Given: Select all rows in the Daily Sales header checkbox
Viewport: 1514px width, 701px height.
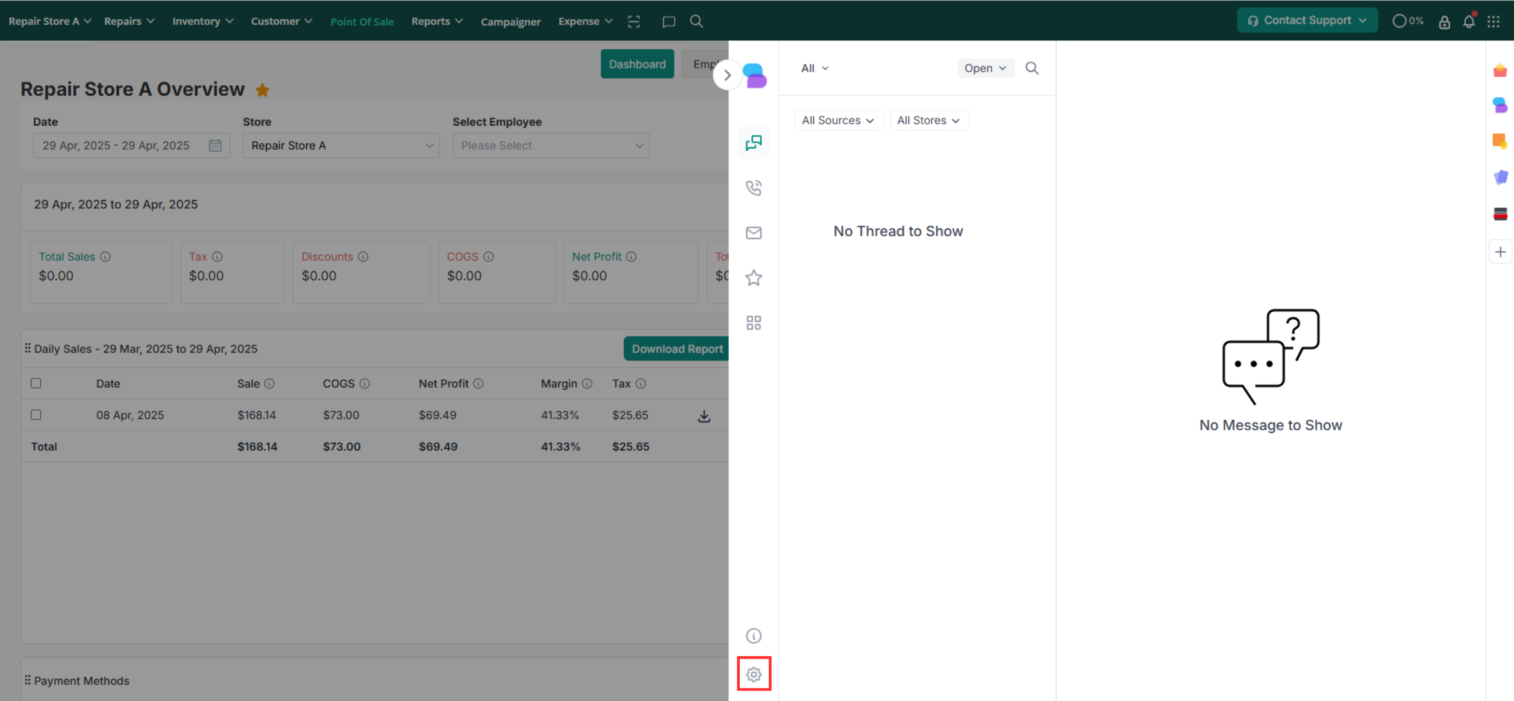Looking at the screenshot, I should (36, 383).
